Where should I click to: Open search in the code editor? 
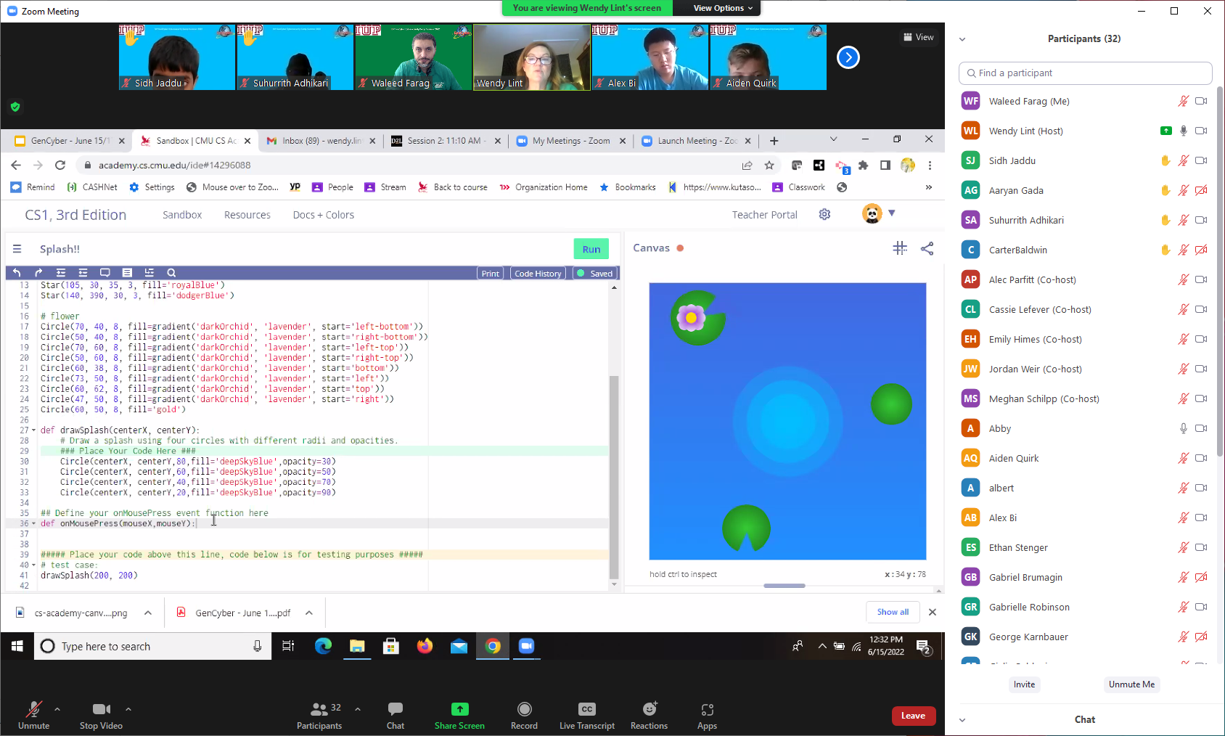(x=171, y=273)
